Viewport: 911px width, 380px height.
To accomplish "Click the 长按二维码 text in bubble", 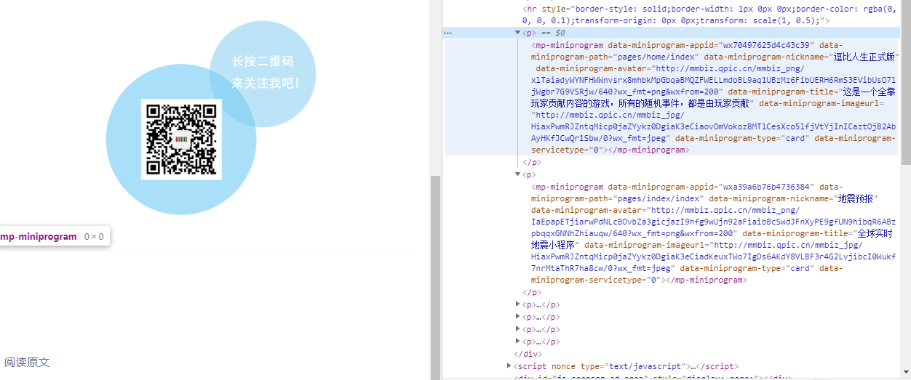I will 263,62.
